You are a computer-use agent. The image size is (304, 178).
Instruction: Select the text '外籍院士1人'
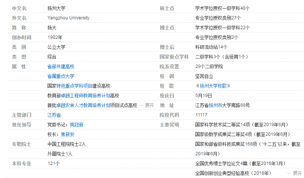(x=60, y=154)
